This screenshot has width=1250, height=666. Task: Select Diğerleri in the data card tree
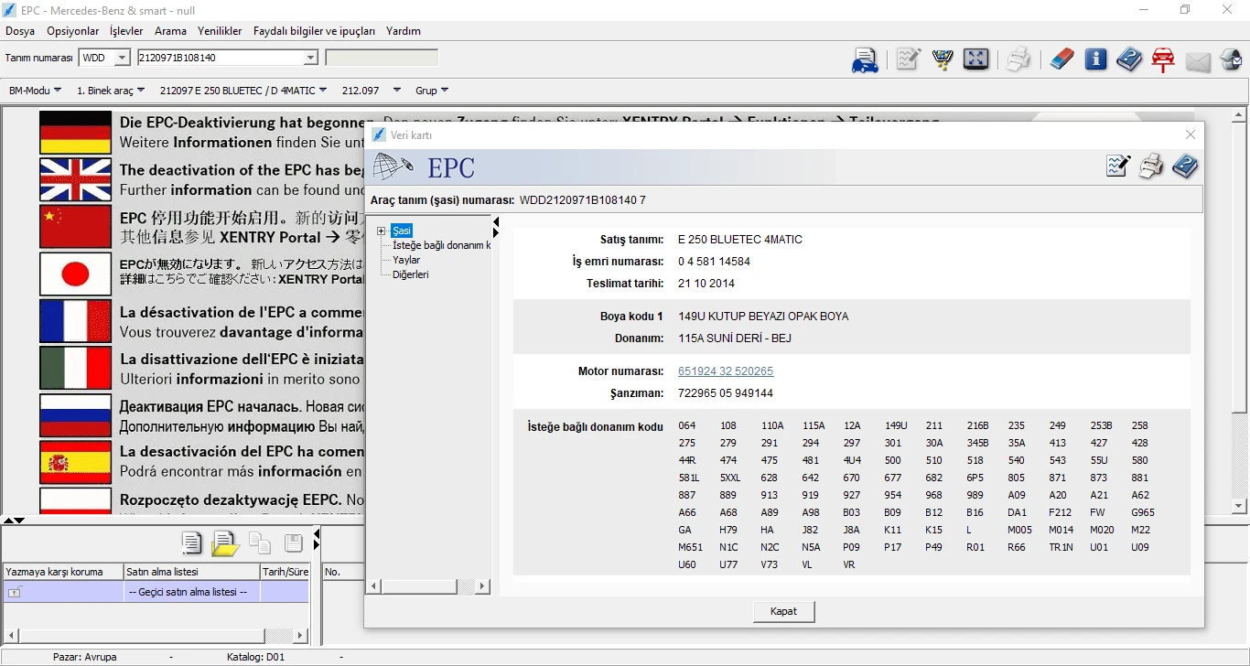pos(411,274)
